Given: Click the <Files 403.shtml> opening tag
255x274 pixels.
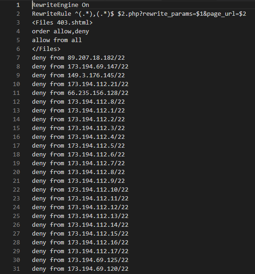Looking at the screenshot, I should [x=62, y=23].
